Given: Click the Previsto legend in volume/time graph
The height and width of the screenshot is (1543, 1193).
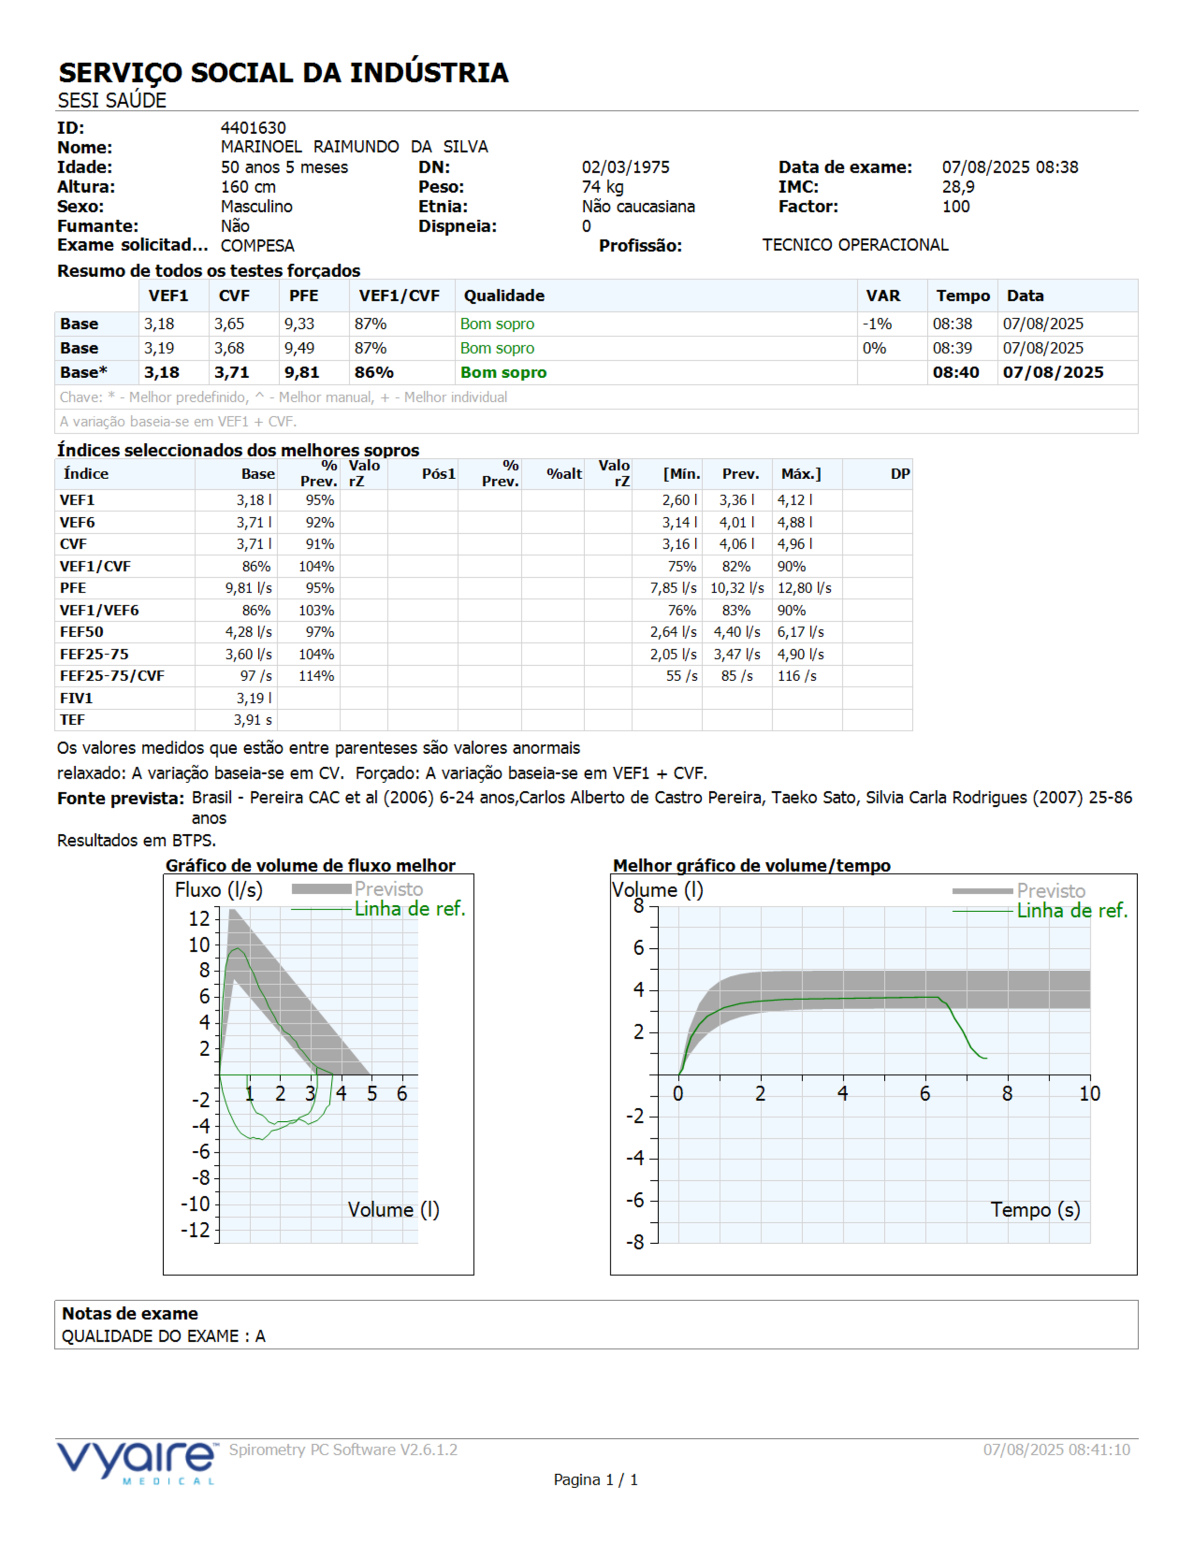Looking at the screenshot, I should pos(1050,892).
